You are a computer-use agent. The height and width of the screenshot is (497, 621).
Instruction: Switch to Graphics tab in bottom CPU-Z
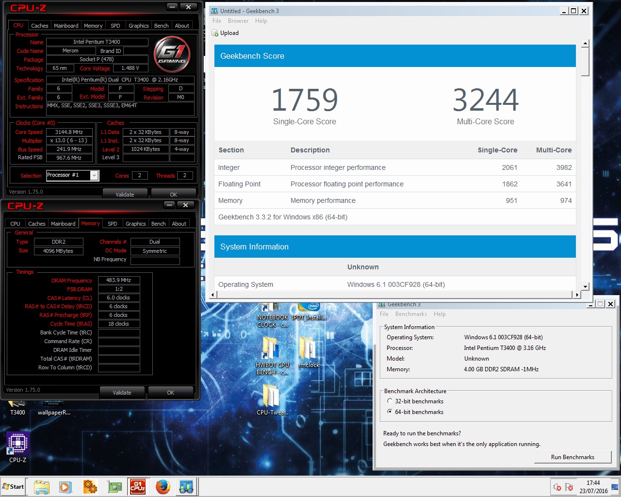[136, 224]
